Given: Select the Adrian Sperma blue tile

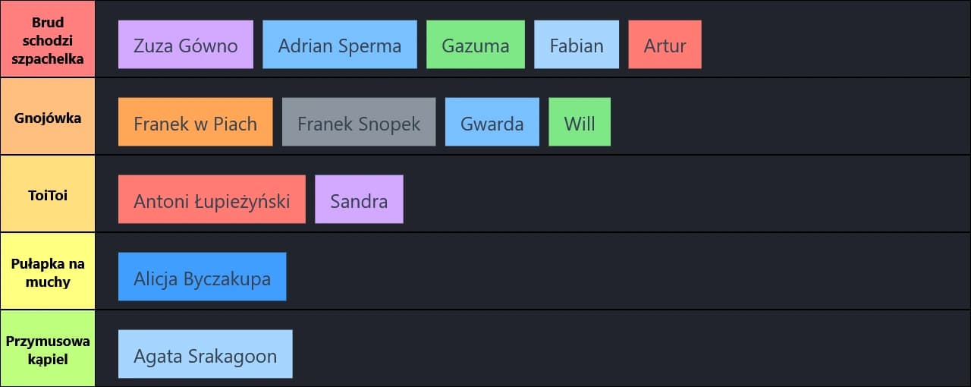Looking at the screenshot, I should (340, 45).
